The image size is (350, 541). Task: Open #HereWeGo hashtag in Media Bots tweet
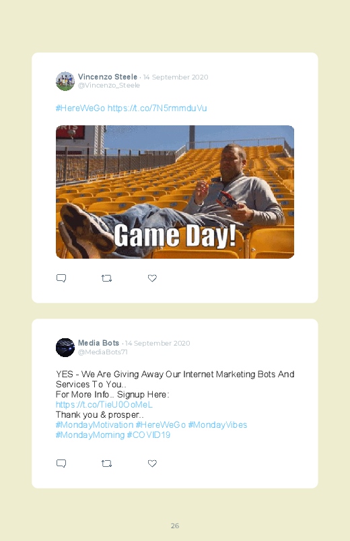(161, 424)
